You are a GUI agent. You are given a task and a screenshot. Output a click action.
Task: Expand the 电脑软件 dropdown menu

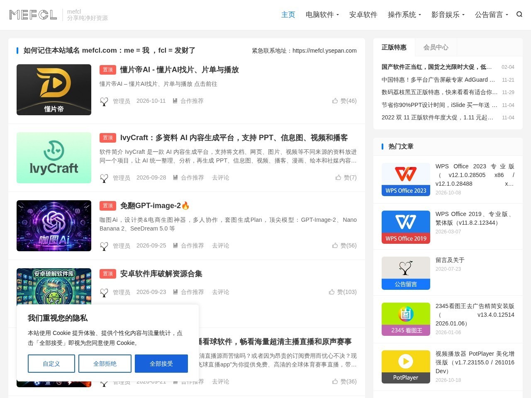[322, 15]
